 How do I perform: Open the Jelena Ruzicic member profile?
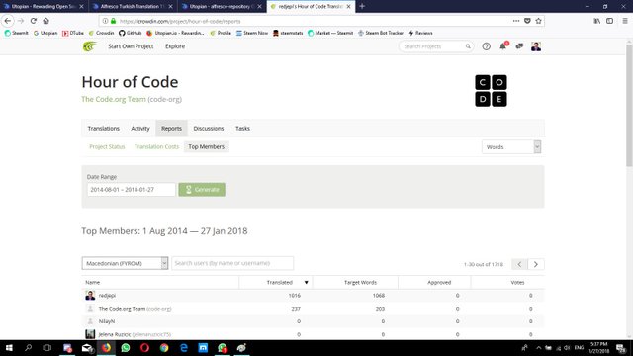115,334
